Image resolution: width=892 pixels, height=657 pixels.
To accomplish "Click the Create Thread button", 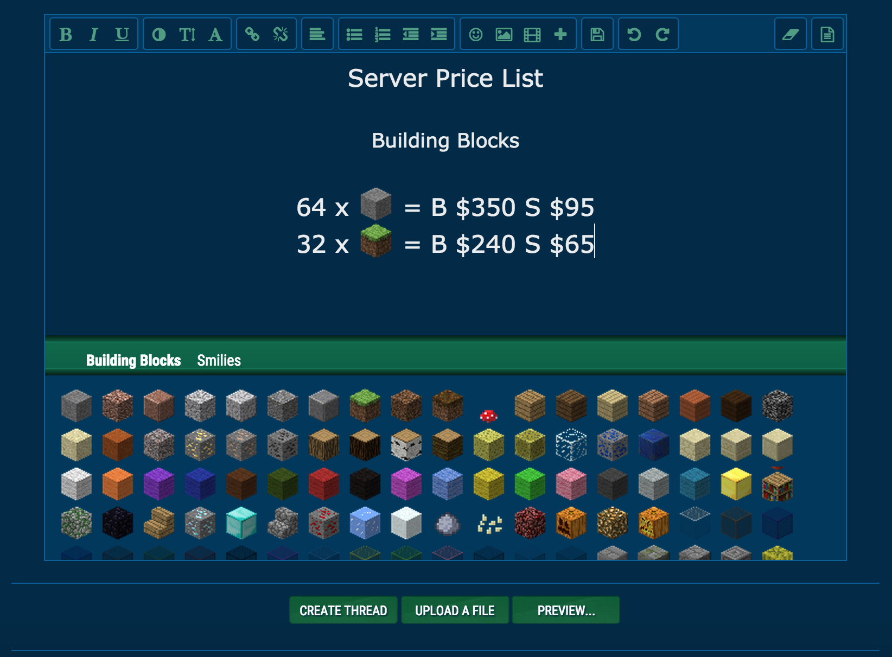I will pos(343,610).
